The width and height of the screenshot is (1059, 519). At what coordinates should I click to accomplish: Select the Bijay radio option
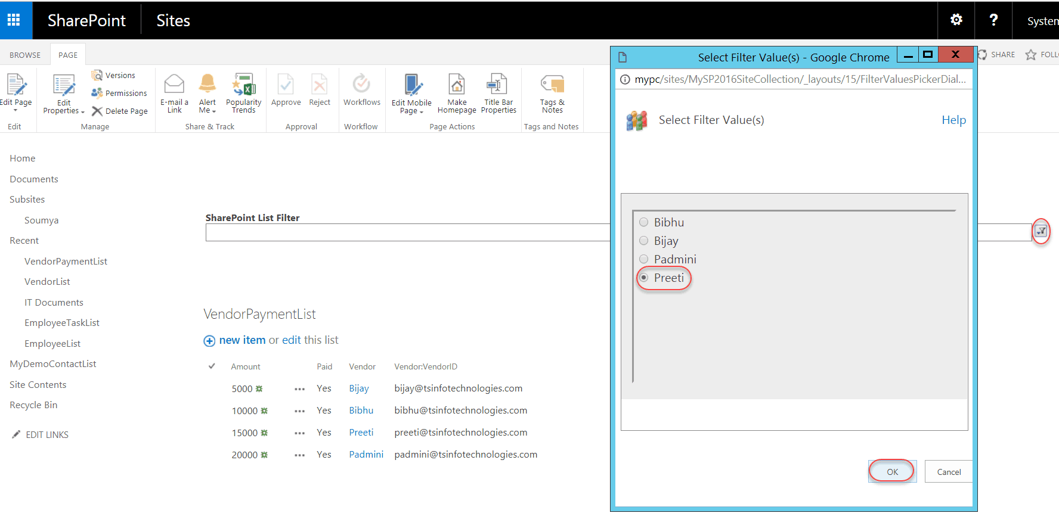click(x=643, y=241)
